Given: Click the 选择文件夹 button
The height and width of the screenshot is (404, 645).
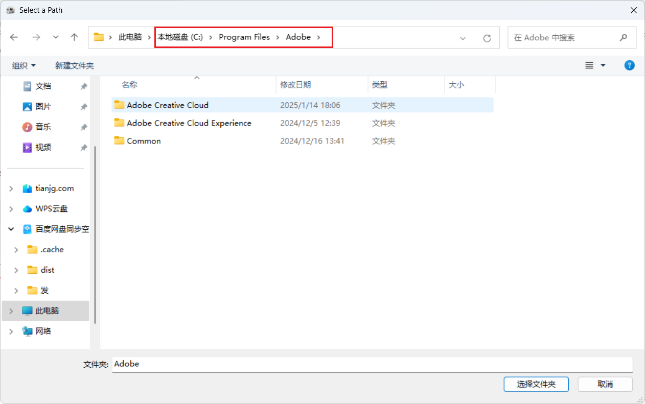Looking at the screenshot, I should (x=536, y=384).
